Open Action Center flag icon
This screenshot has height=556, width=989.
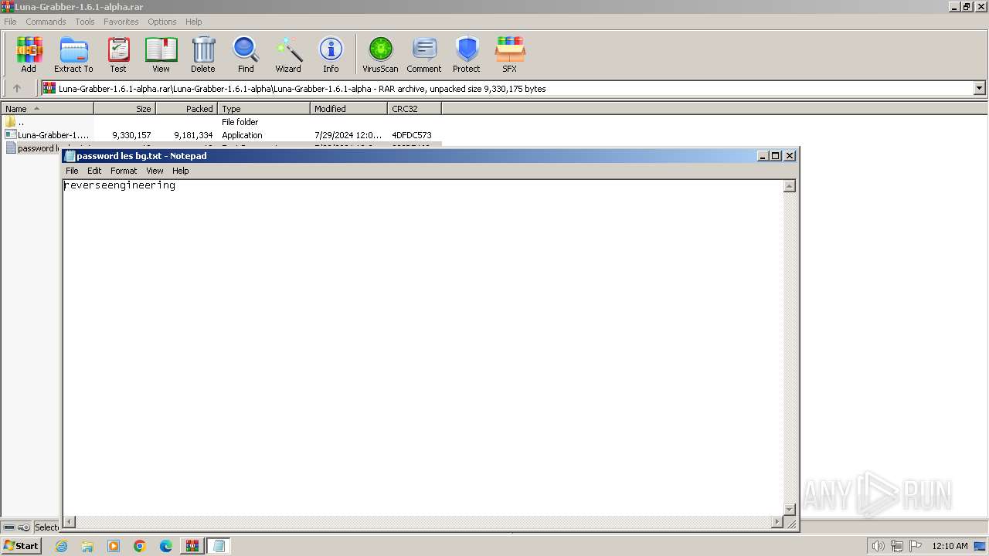[916, 546]
